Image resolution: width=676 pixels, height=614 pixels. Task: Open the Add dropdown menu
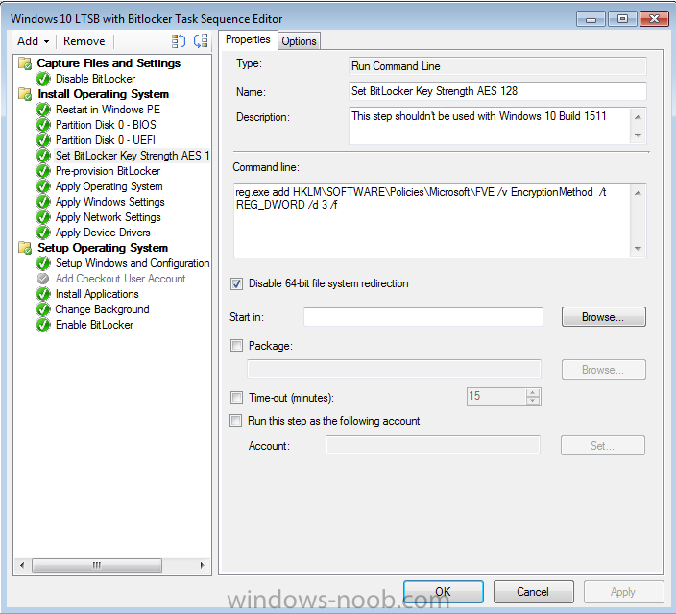pyautogui.click(x=34, y=41)
